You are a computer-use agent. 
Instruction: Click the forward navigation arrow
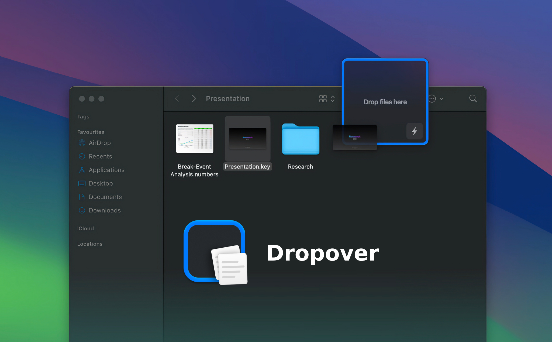pyautogui.click(x=194, y=98)
